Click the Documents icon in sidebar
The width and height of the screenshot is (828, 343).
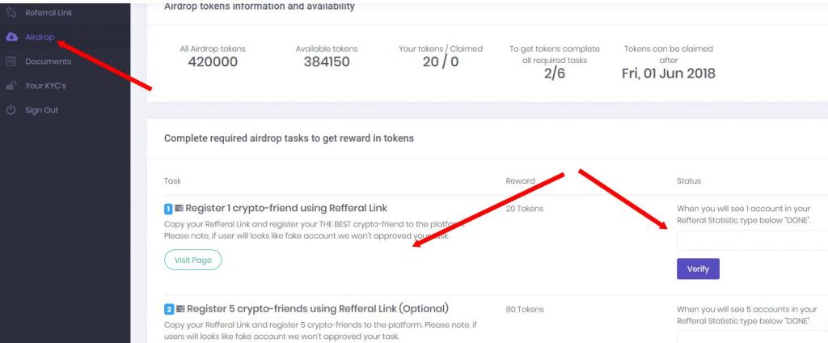[11, 61]
